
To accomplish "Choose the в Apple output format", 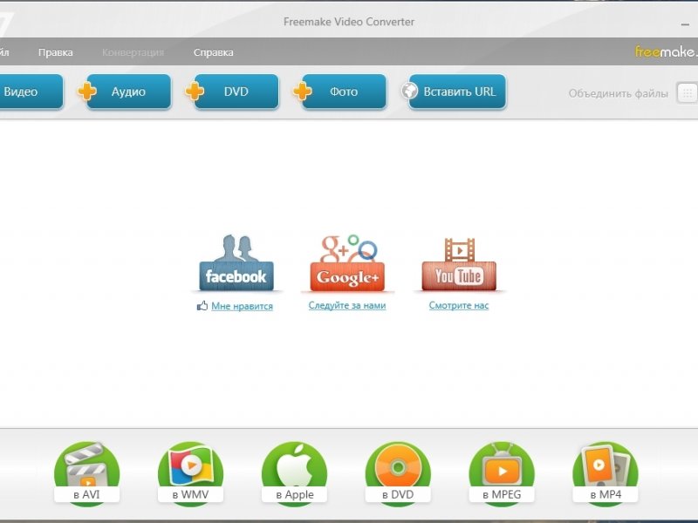I will coord(294,473).
